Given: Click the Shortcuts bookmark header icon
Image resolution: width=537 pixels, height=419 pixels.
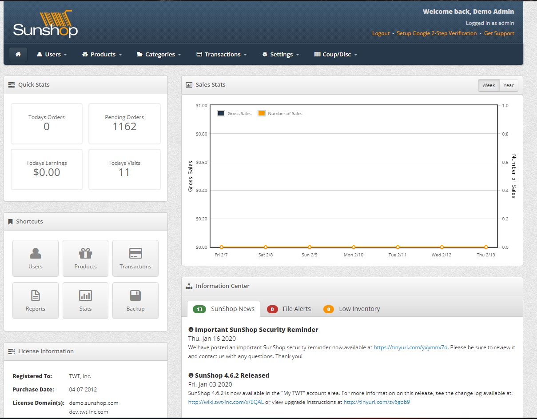Looking at the screenshot, I should coord(11,222).
